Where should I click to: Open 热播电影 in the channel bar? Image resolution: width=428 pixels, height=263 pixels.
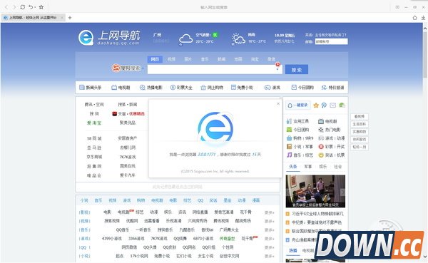[151, 87]
